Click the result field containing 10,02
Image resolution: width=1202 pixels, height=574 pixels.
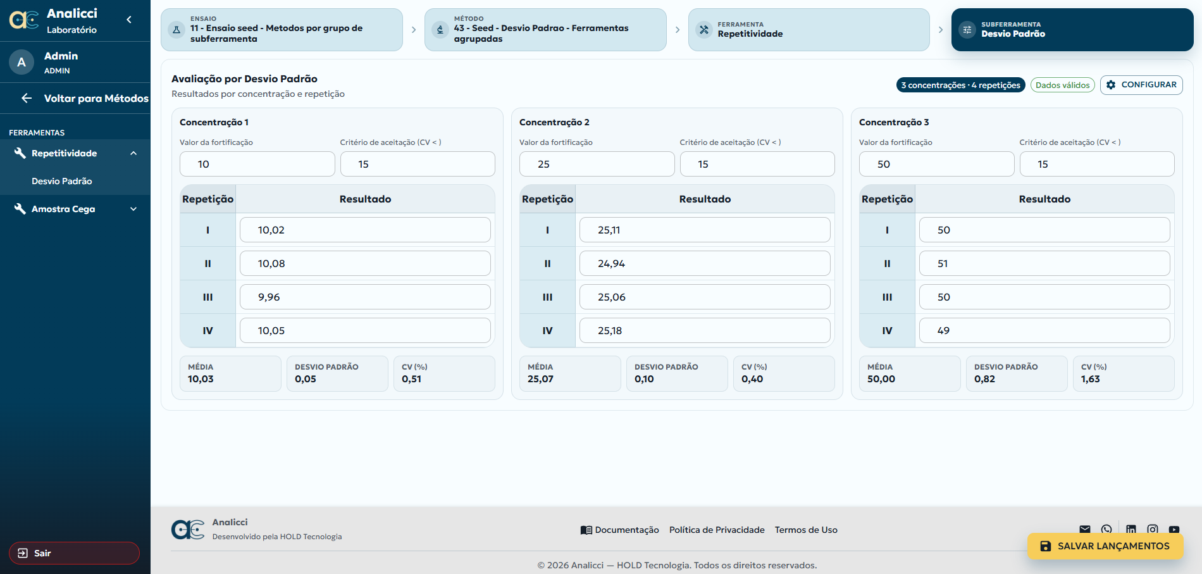365,230
